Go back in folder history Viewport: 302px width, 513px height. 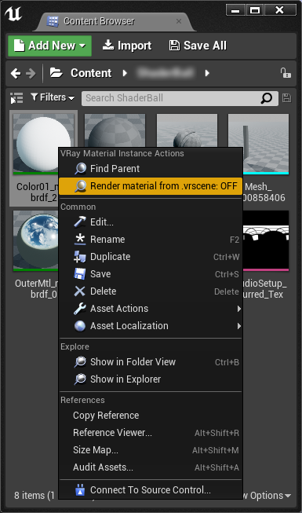16,73
